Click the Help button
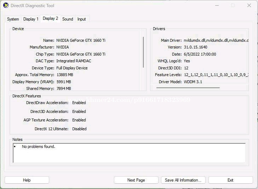This screenshot has height=189, width=258. coord(27,180)
